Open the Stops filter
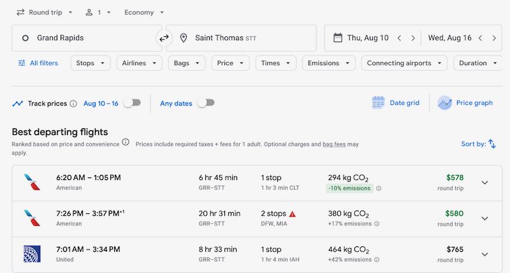Image resolution: width=510 pixels, height=273 pixels. [90, 63]
